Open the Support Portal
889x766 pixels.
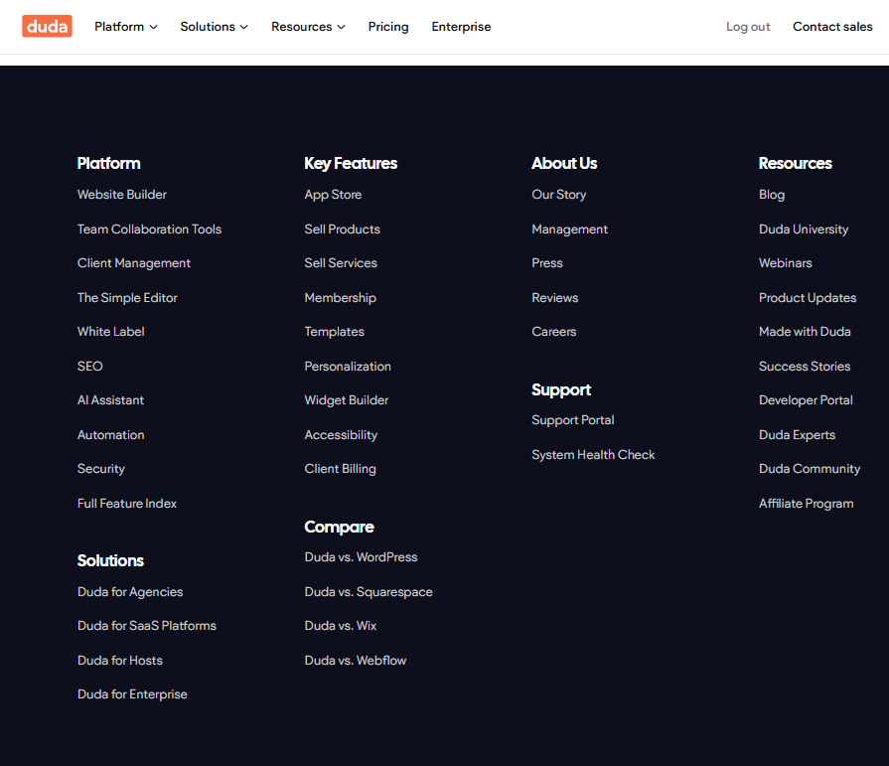572,420
